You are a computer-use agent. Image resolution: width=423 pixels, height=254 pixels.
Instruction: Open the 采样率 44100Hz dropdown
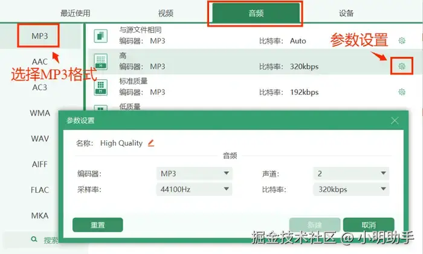(x=194, y=189)
